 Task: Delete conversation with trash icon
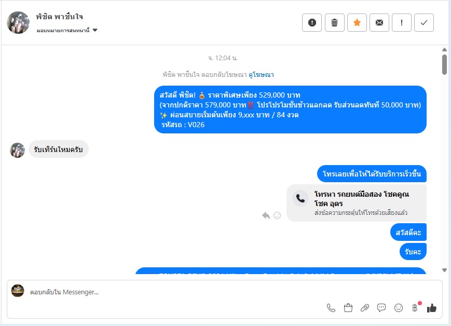pyautogui.click(x=335, y=22)
